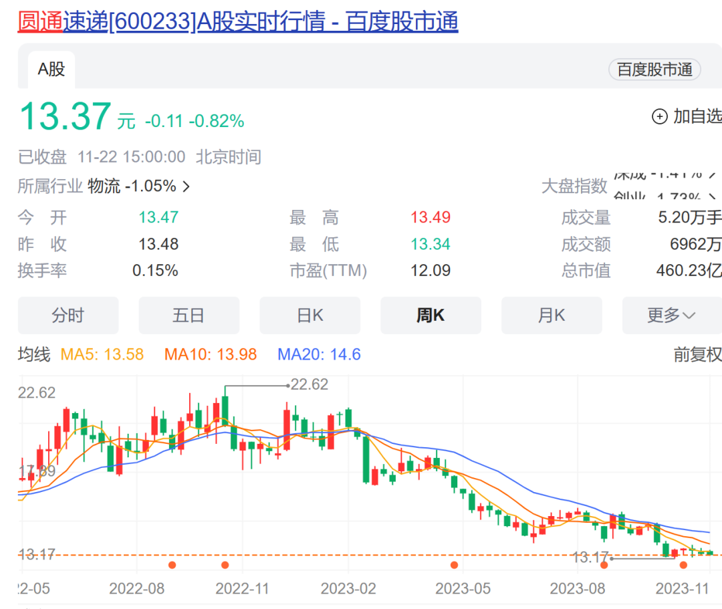Switch the chart to 日K
722x609 pixels.
310,316
